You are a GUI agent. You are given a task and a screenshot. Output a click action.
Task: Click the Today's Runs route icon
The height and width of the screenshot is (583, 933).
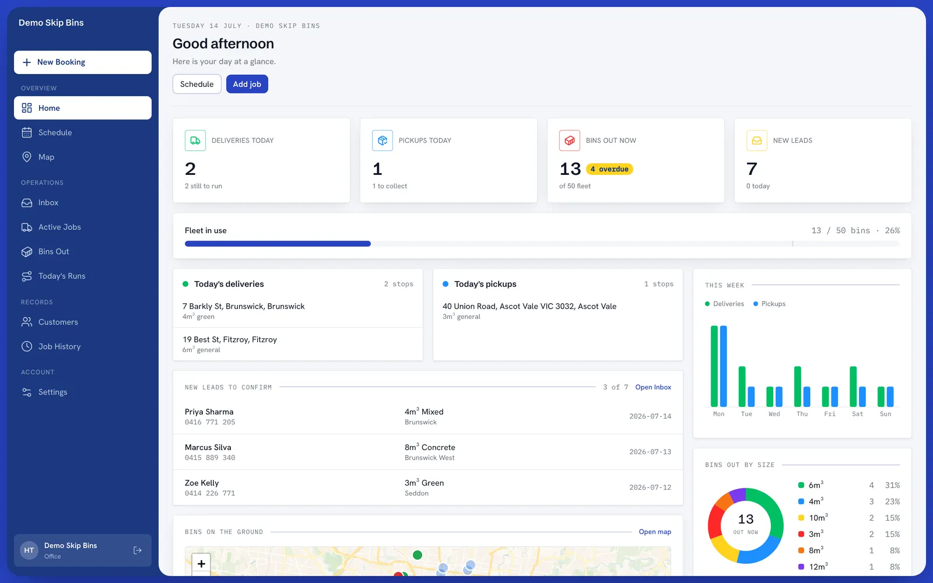click(27, 276)
